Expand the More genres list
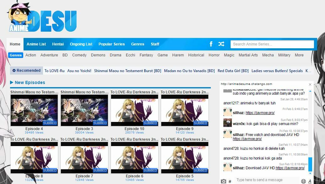The image size is (325, 184). 299,55
